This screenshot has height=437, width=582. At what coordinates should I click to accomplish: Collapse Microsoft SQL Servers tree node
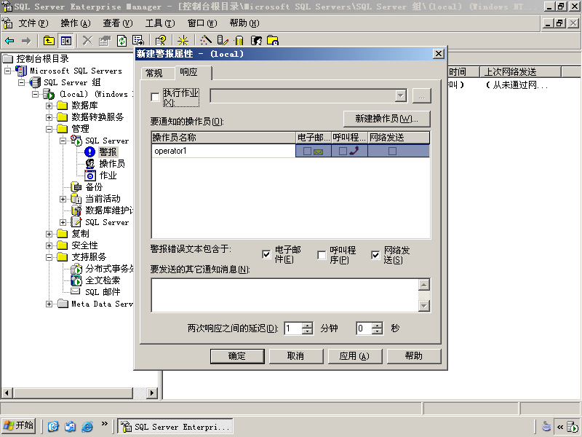pyautogui.click(x=8, y=71)
